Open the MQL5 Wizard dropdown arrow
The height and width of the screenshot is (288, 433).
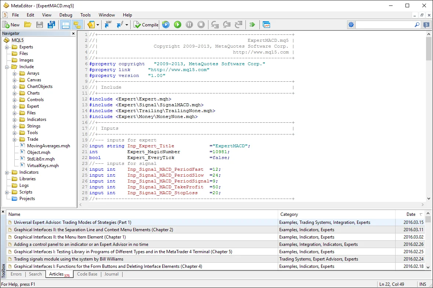click(98, 25)
